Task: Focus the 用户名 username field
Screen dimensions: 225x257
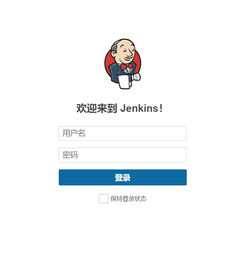Action: point(123,133)
